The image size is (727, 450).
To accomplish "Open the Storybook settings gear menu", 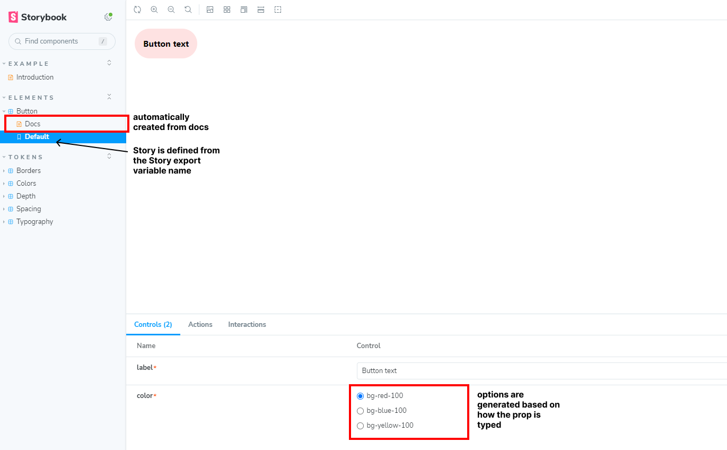I will click(108, 17).
